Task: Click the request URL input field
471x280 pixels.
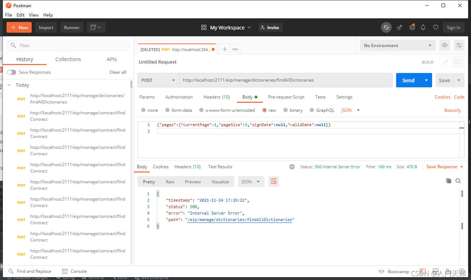Action: [286, 80]
